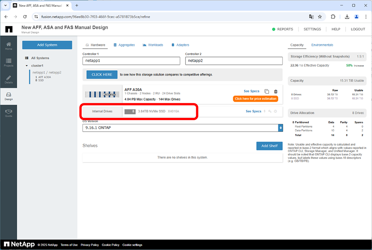Duplicate the AFF A30A system with the copy icon
The image size is (372, 250).
click(266, 92)
